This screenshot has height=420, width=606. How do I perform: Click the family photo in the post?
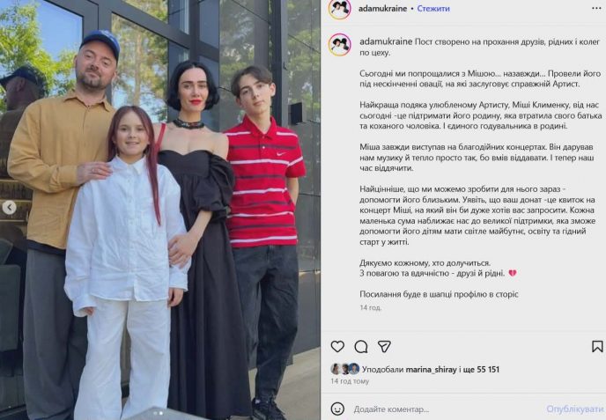(160, 210)
